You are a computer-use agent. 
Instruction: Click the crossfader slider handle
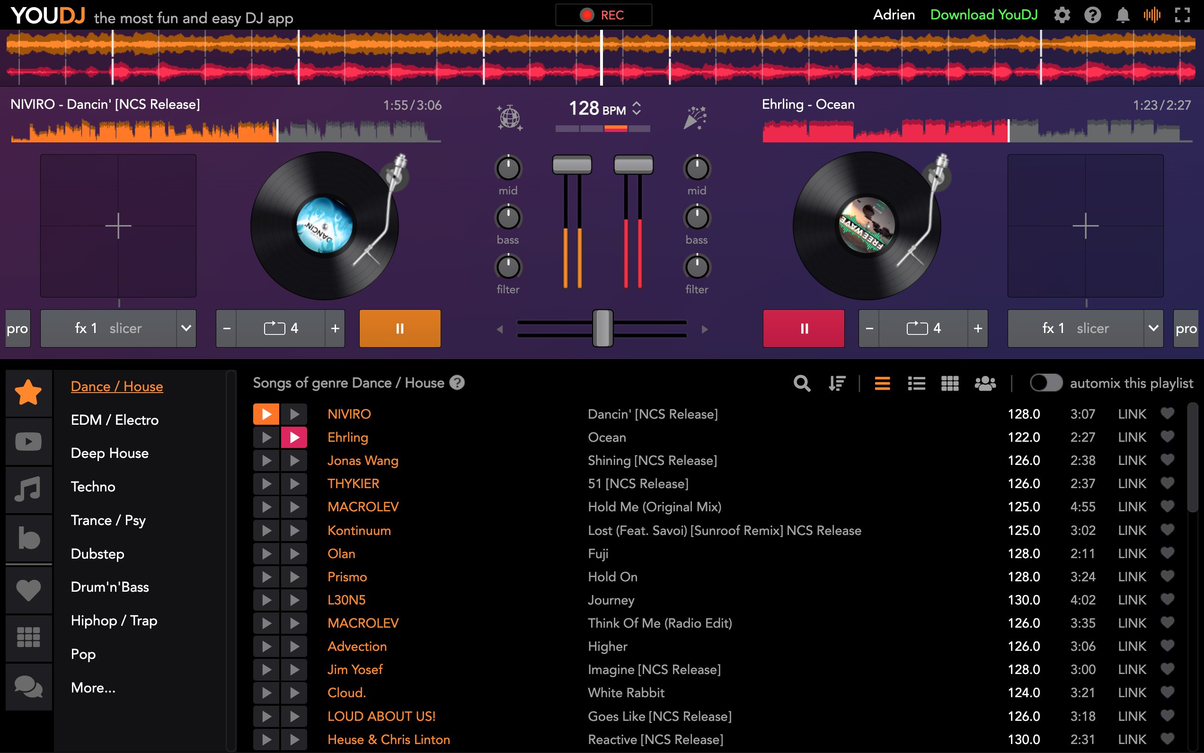pyautogui.click(x=602, y=328)
